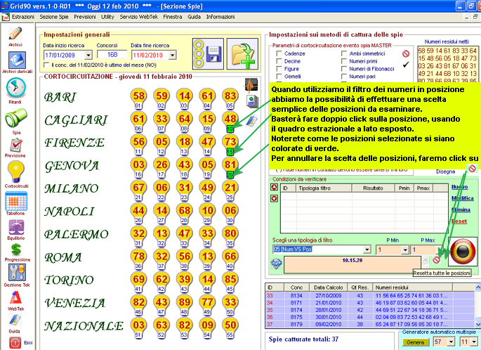Enable the Figure checkbox
The image size is (481, 350).
279,69
